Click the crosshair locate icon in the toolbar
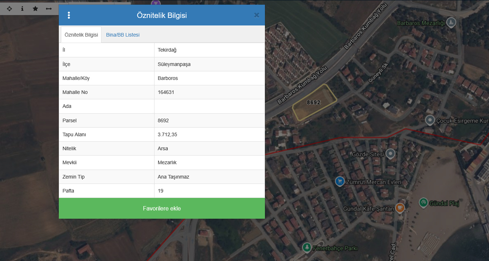 pos(9,9)
